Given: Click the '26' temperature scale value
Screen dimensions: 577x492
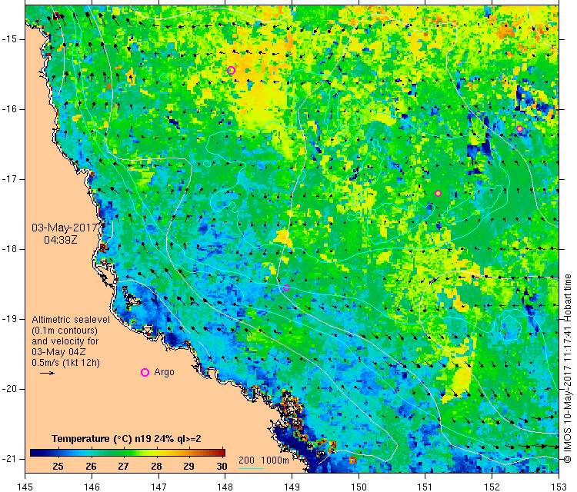Looking at the screenshot, I should (91, 467).
